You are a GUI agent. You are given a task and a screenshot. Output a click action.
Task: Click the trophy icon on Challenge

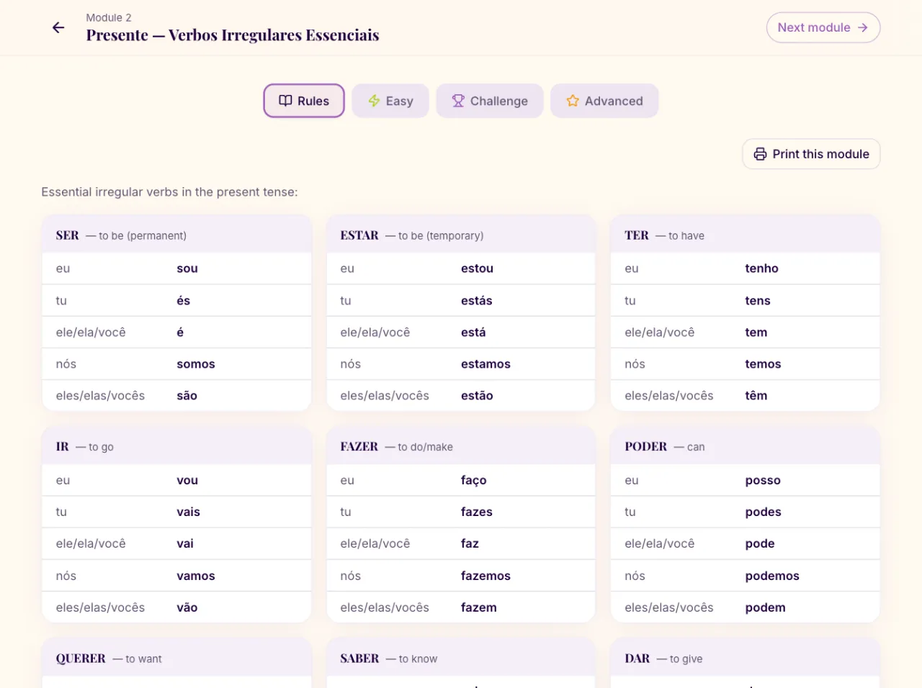458,101
